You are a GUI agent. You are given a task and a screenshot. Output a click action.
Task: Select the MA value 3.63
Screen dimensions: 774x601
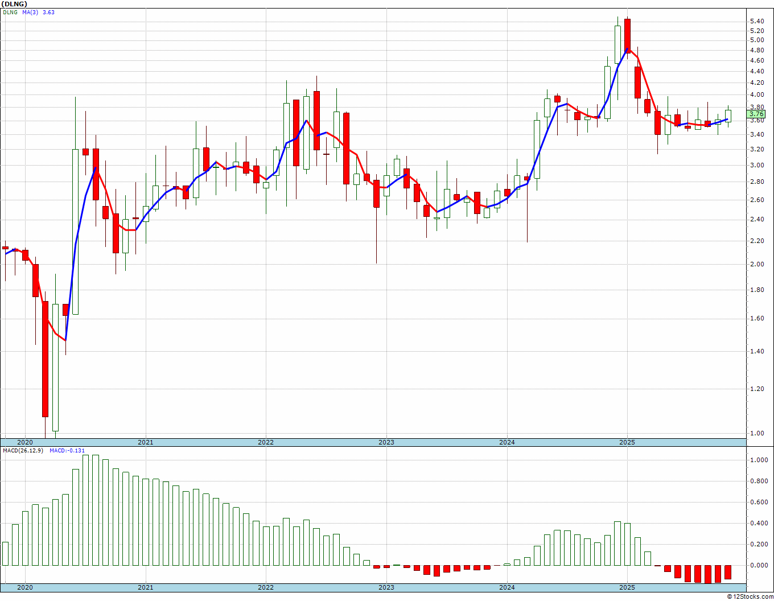coord(48,12)
